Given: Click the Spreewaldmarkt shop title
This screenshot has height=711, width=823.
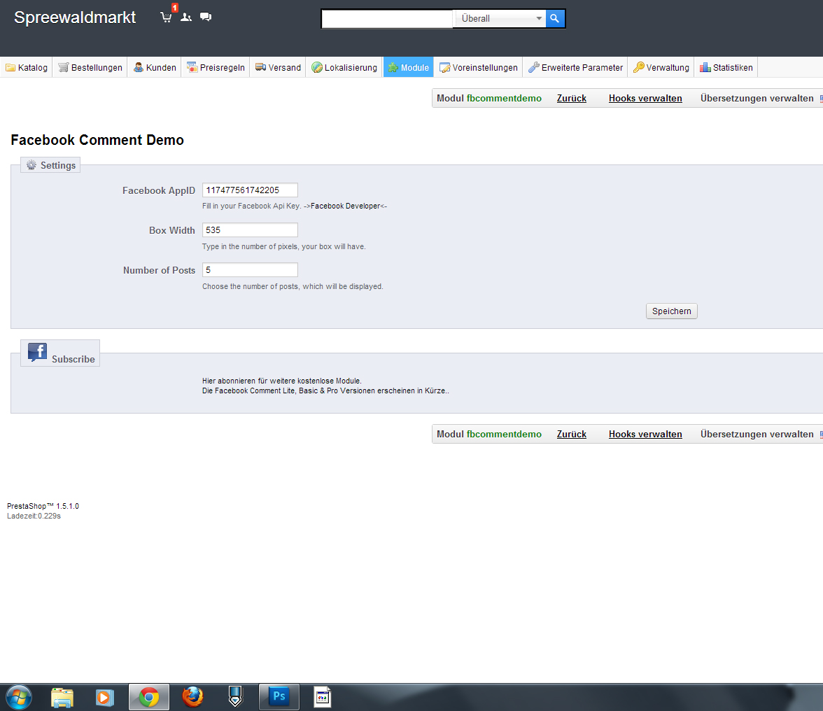Looking at the screenshot, I should (x=75, y=17).
